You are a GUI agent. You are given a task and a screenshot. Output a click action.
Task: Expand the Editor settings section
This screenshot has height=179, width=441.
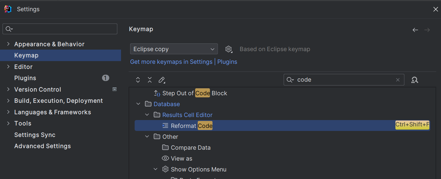tap(8, 67)
